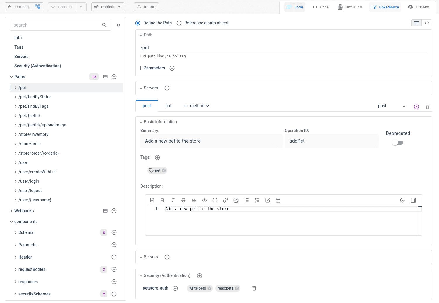439x303 pixels.
Task: Toggle dark mode in description editor
Action: (402, 200)
